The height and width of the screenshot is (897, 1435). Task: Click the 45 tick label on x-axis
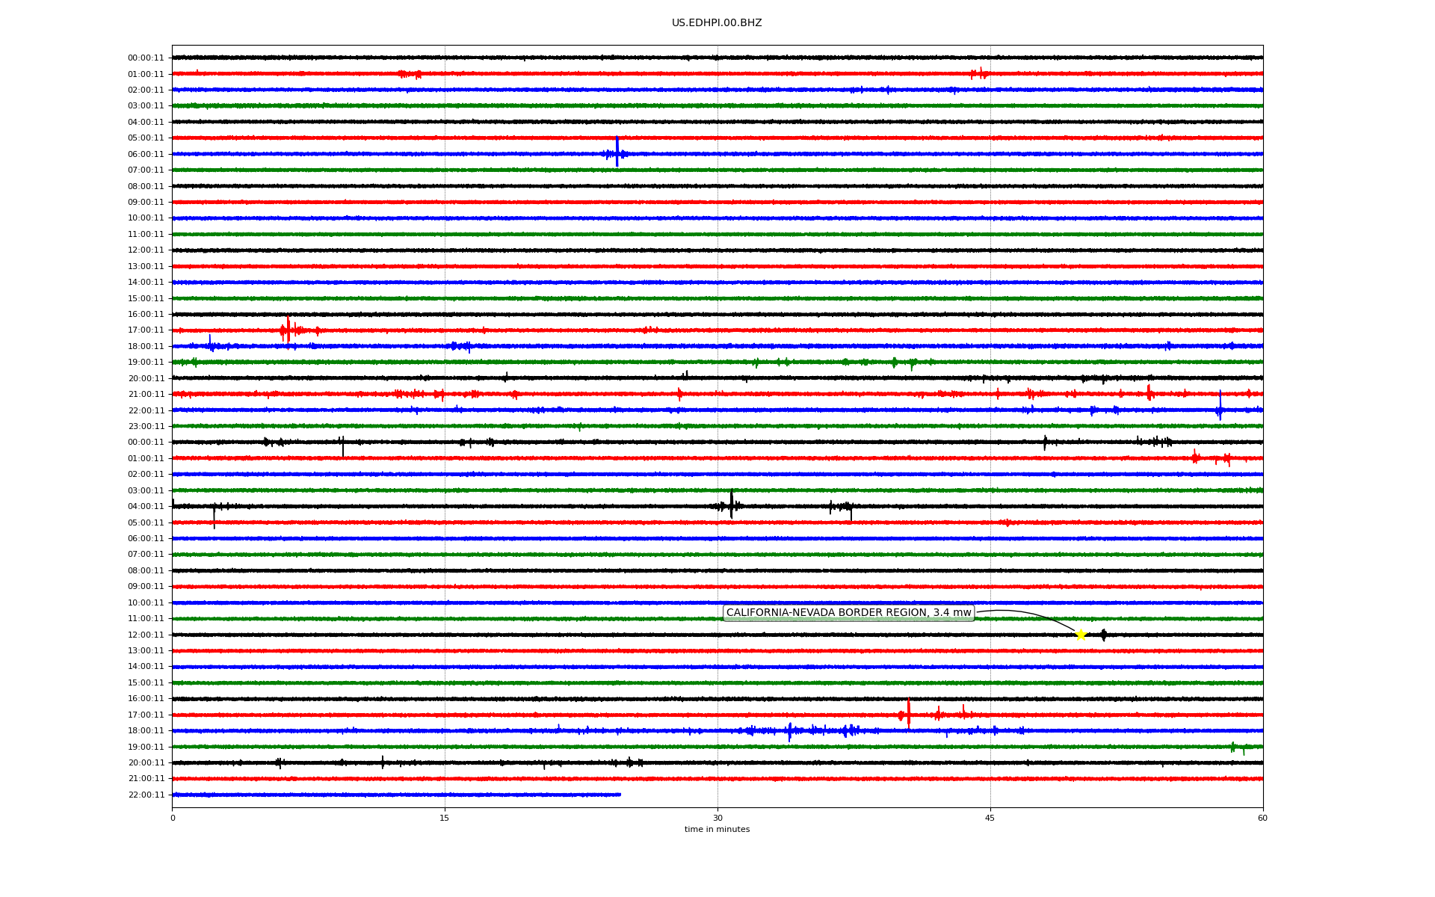(x=990, y=818)
